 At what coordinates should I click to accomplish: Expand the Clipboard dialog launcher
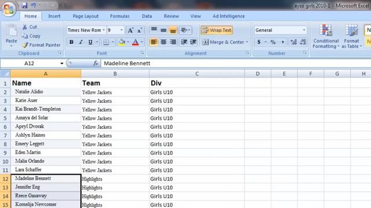click(x=60, y=53)
